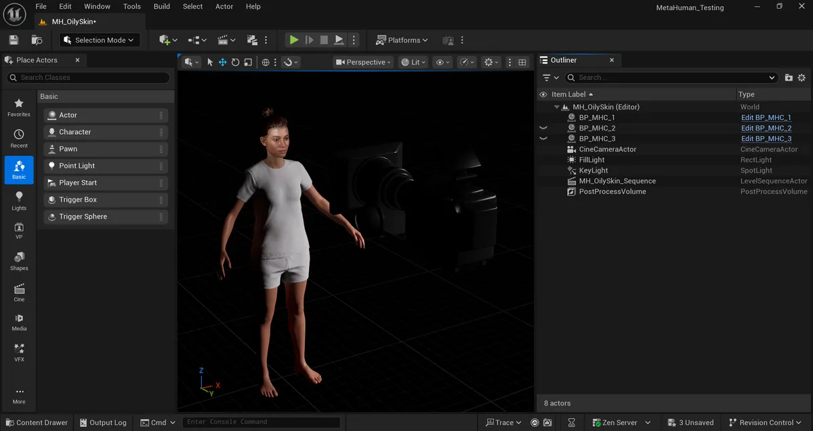Click the console command input field

261,422
